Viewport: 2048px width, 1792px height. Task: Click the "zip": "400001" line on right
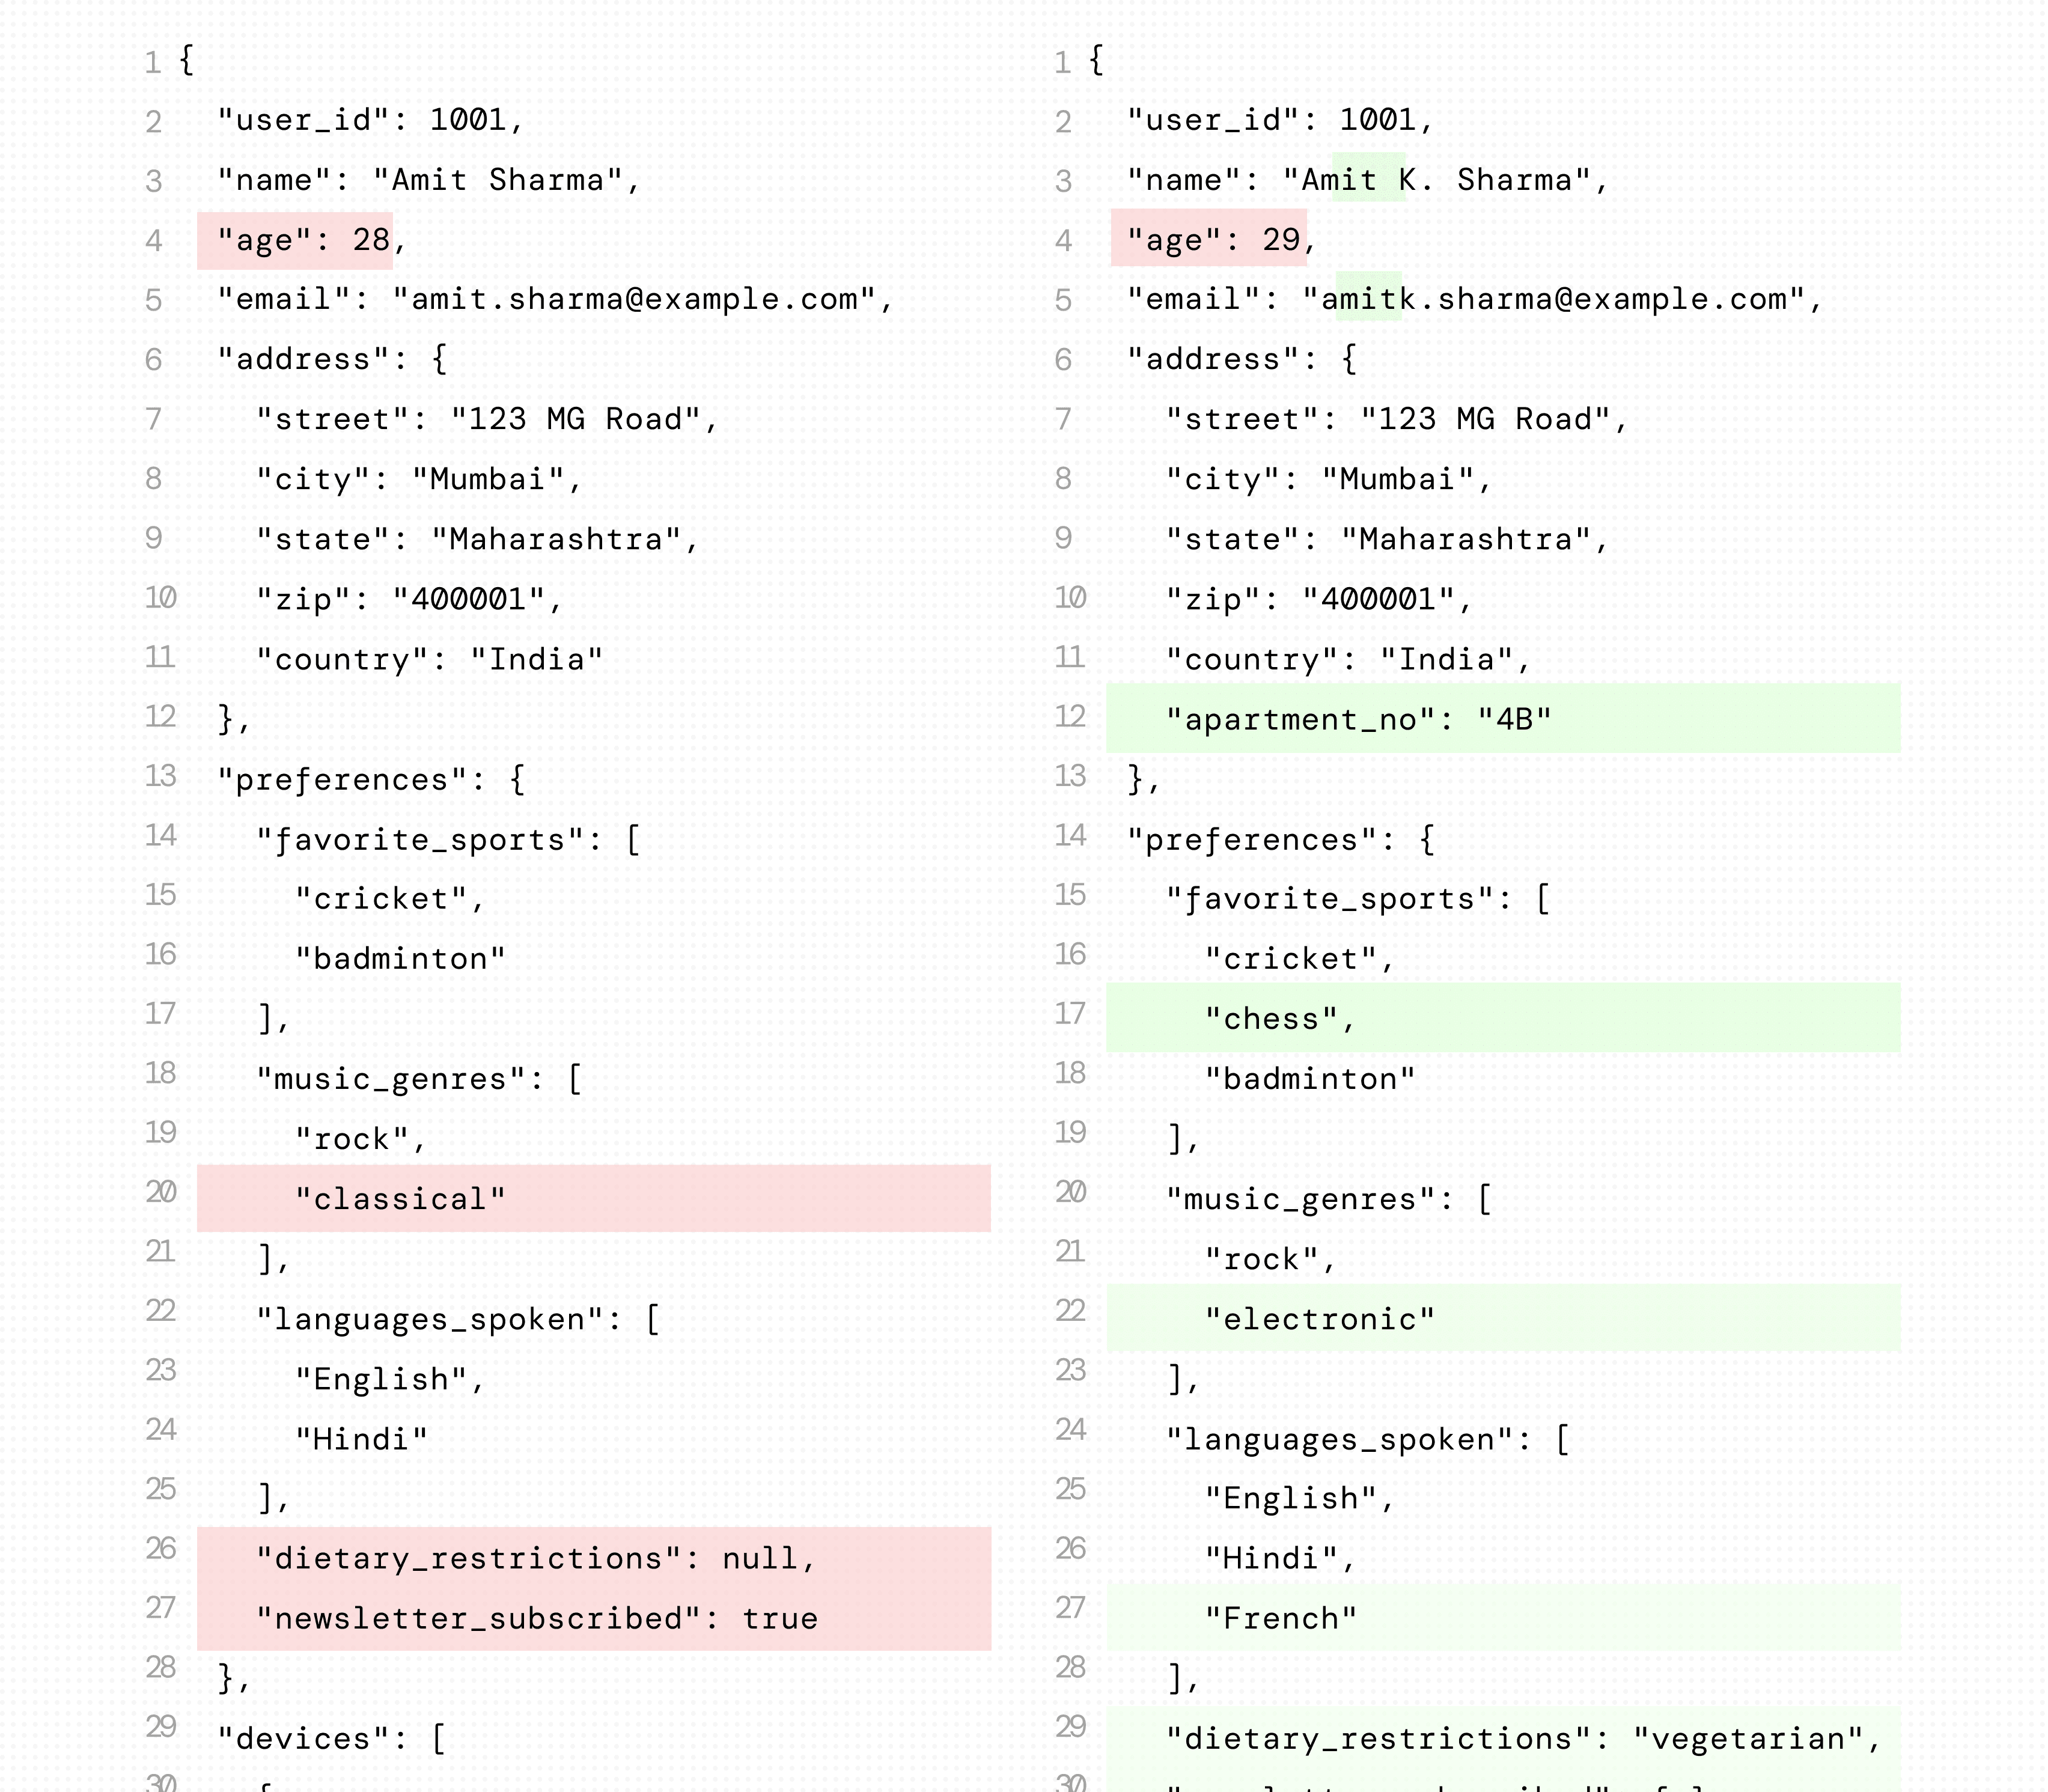[x=1319, y=599]
